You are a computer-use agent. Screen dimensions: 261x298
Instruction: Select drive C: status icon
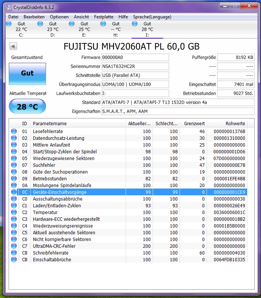point(9,24)
